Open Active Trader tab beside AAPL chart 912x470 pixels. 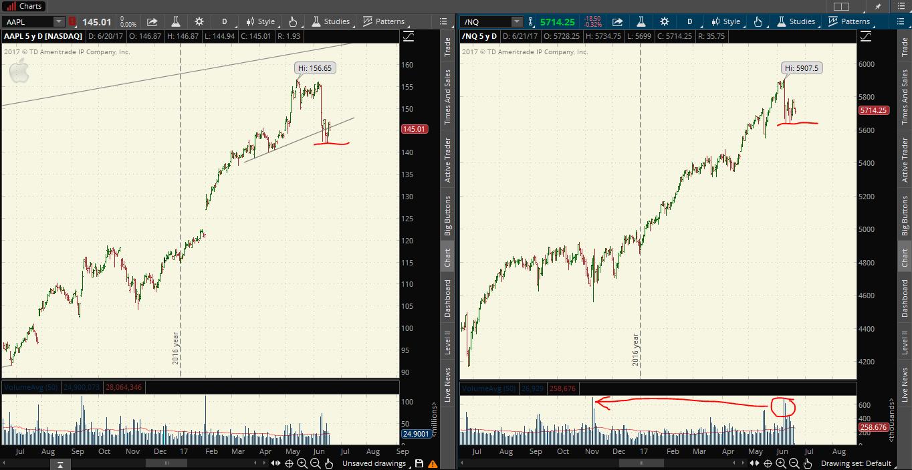click(447, 160)
